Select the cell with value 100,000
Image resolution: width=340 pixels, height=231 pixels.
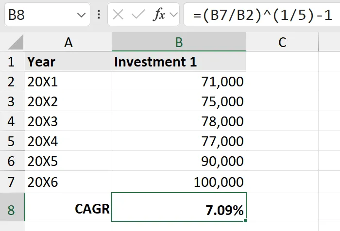click(x=179, y=182)
